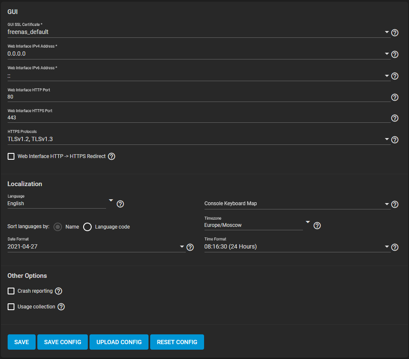This screenshot has height=359, width=409.
Task: Click the SAVE button
Action: pos(21,342)
